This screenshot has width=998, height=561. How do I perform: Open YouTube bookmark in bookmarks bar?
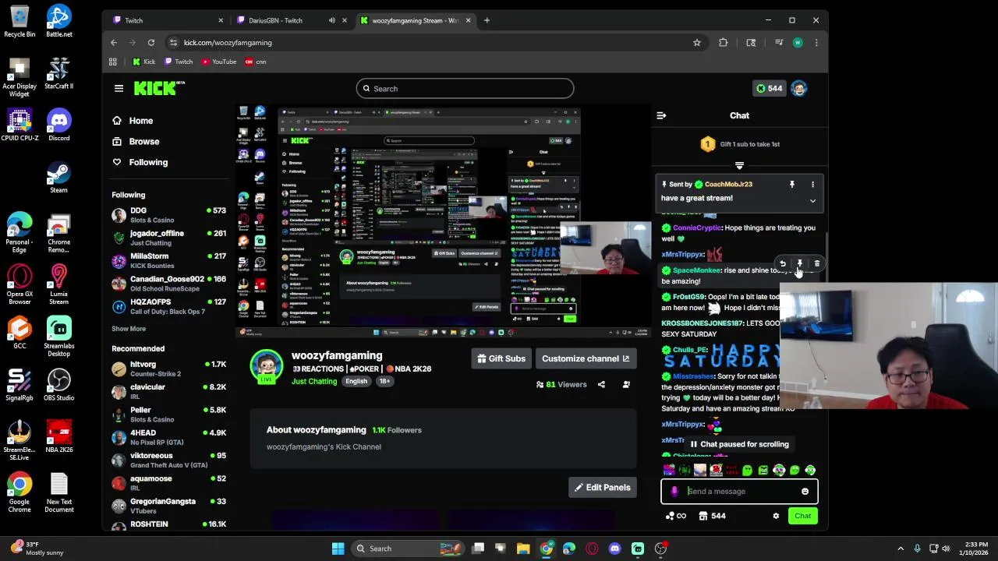[219, 62]
